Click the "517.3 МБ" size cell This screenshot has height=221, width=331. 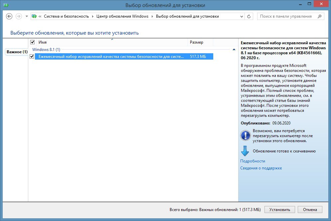point(198,56)
